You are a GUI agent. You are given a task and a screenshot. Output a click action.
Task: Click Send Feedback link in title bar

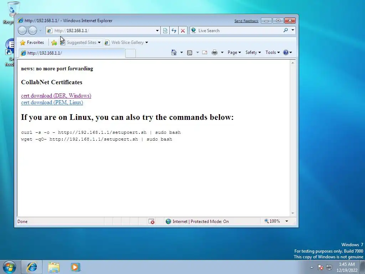pyautogui.click(x=246, y=21)
